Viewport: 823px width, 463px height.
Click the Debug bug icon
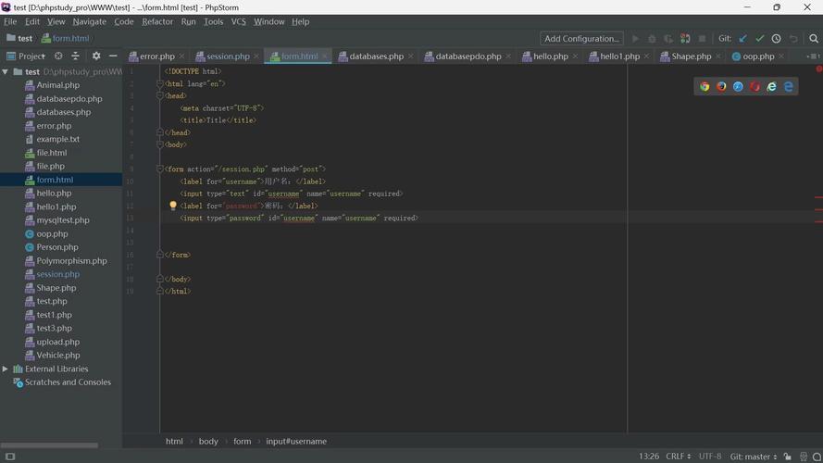pyautogui.click(x=652, y=38)
